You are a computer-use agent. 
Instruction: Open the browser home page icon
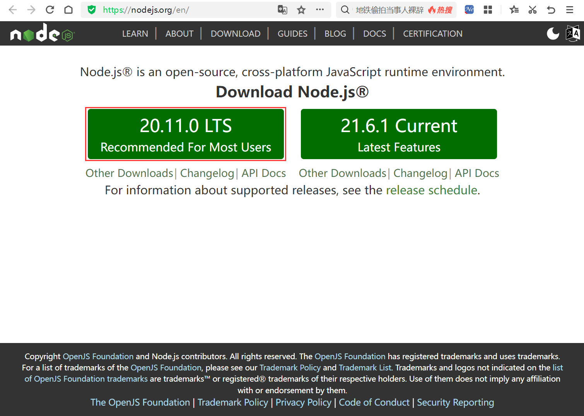tap(68, 10)
